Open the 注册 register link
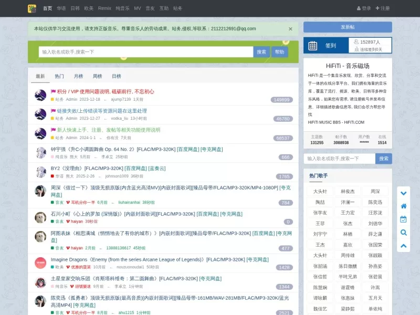This screenshot has height=315, width=420. pos(383,8)
